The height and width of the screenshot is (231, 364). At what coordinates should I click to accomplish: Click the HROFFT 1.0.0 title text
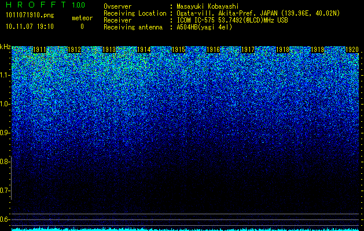(x=45, y=5)
